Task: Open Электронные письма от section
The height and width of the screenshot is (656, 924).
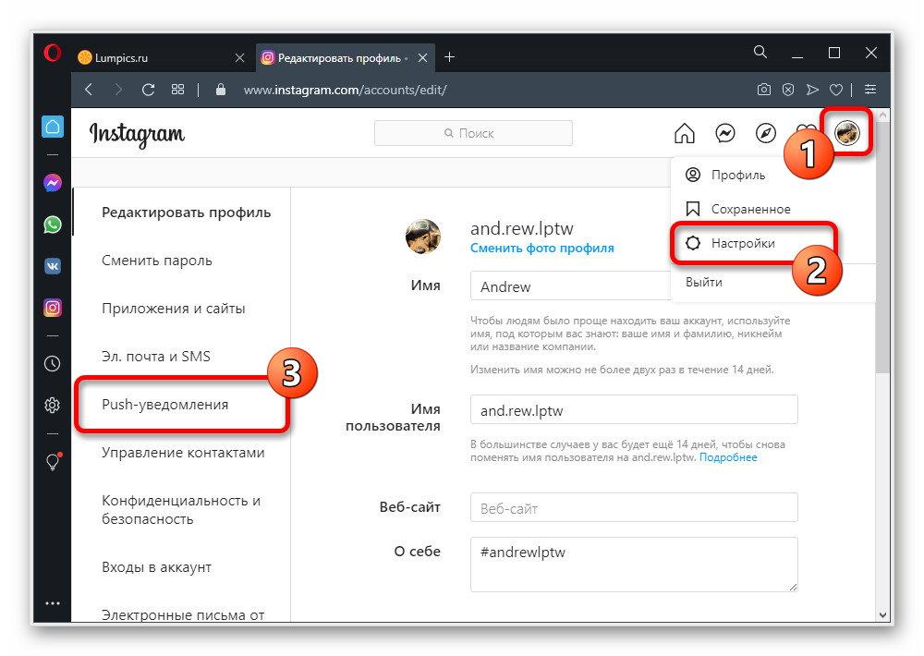Action: point(183,614)
